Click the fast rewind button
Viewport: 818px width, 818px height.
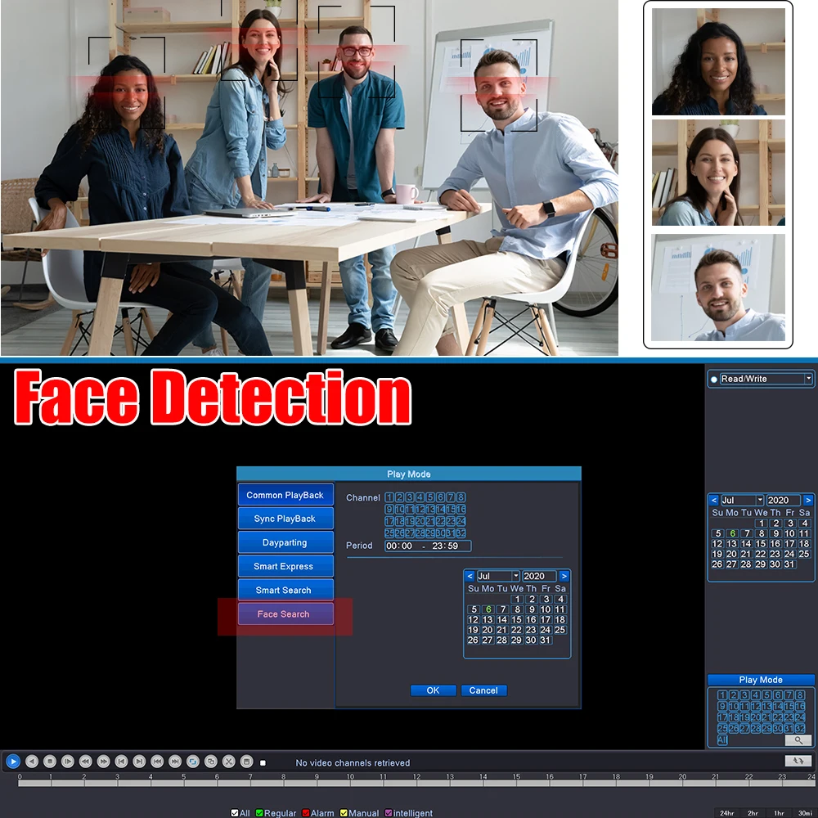click(86, 762)
